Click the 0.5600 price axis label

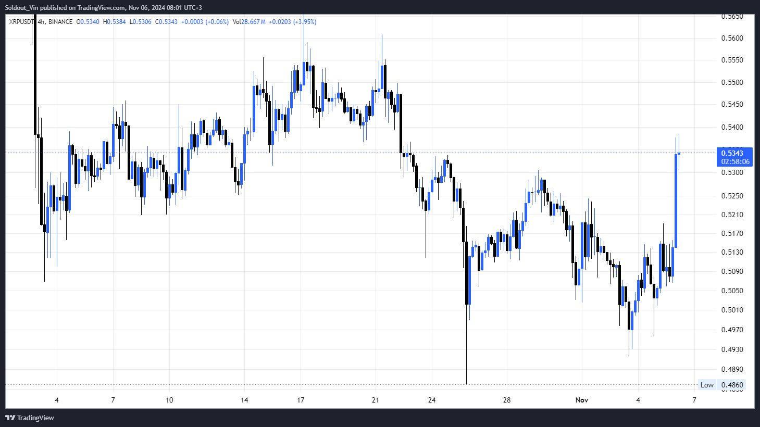point(732,38)
